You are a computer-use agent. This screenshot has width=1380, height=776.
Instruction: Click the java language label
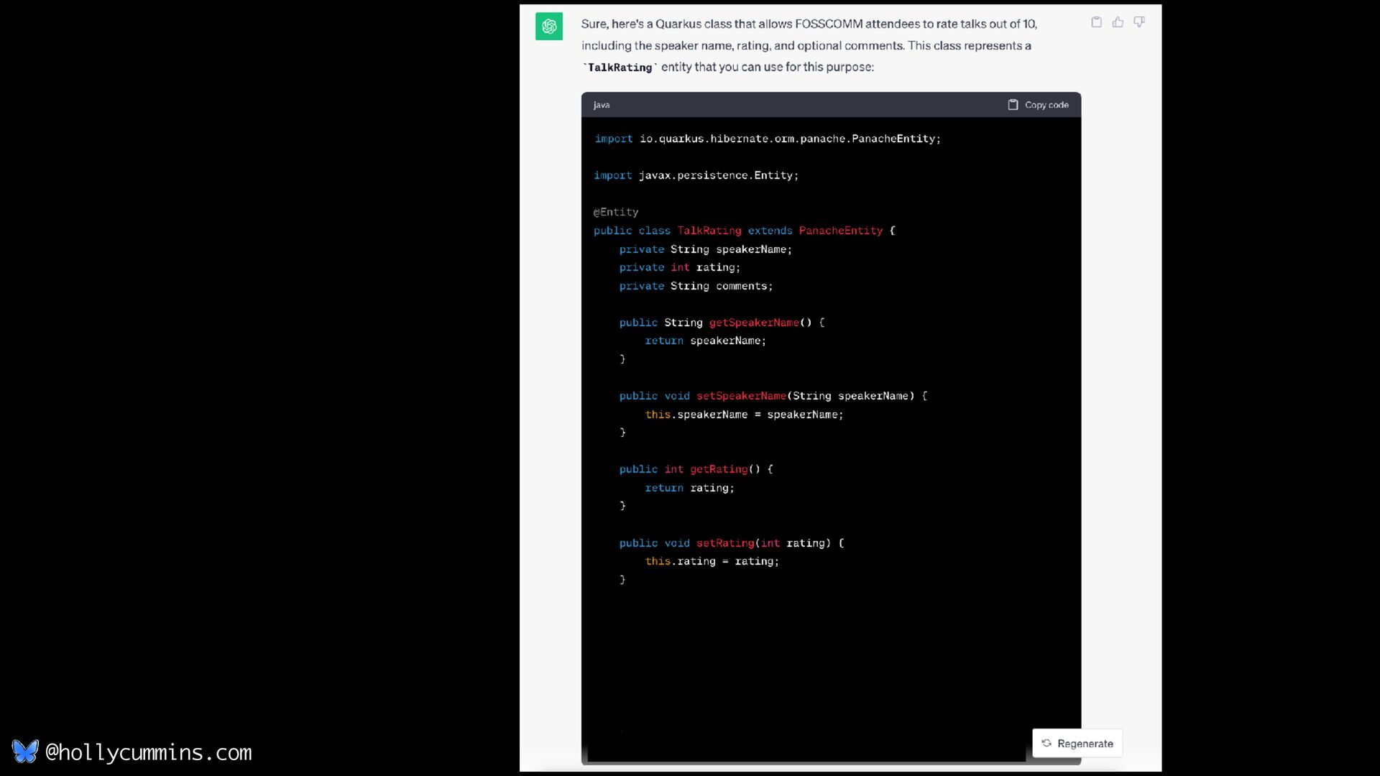coord(602,105)
